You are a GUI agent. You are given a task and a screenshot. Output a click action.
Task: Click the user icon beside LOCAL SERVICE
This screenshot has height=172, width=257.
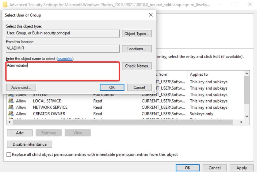[x=11, y=101]
